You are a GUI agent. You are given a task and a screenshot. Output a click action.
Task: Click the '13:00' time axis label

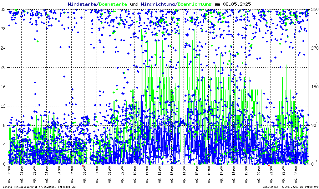172,171
